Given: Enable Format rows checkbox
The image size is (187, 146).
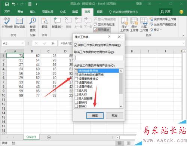Looking at the screenshot, I should [x=76, y=86].
